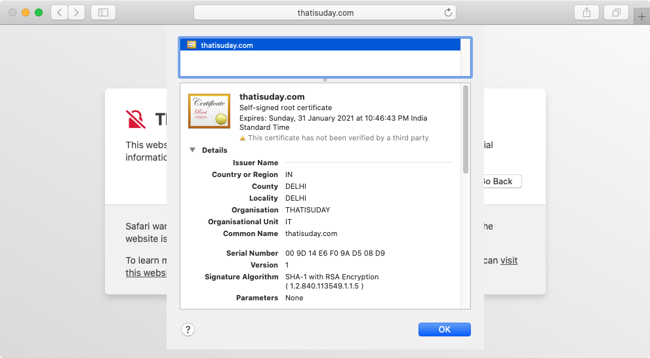Image resolution: width=650 pixels, height=358 pixels.
Task: Click the small certificate icon in the list row
Action: point(192,45)
